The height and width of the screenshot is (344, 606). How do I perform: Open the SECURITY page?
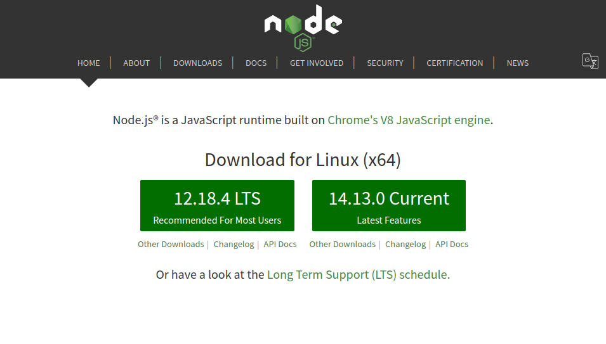tap(385, 63)
